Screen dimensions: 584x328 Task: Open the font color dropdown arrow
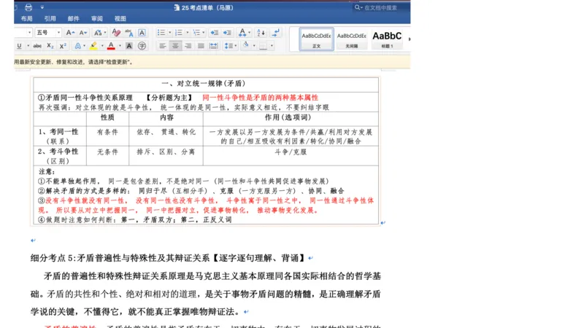[x=120, y=46]
